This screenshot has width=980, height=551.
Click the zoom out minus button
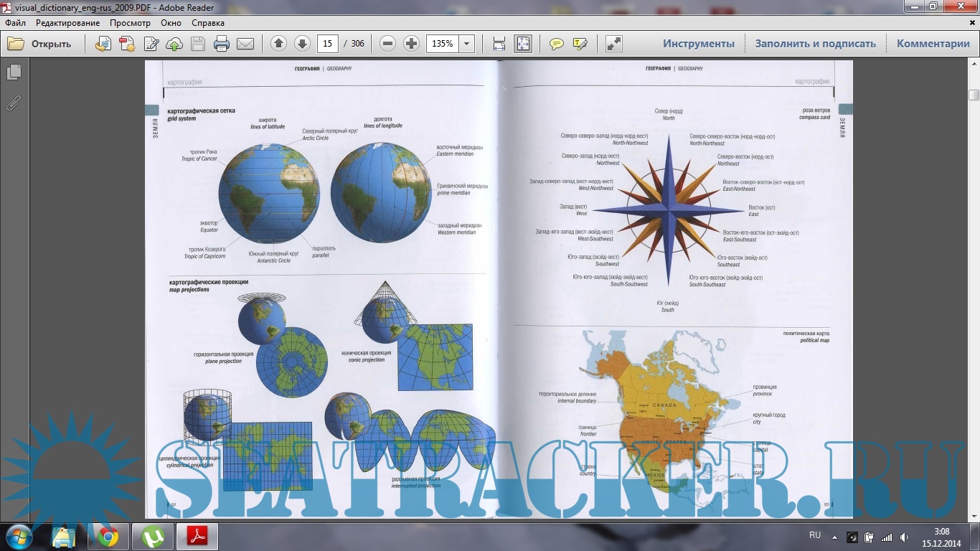[387, 44]
